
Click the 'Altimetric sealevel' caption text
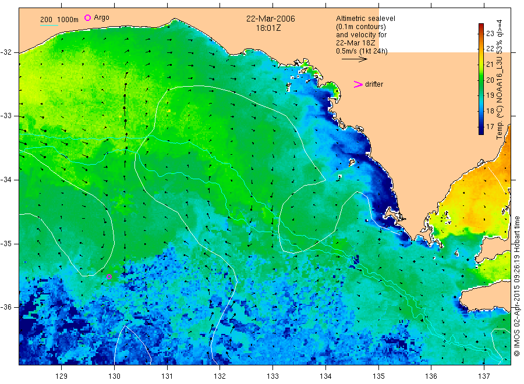tap(365, 19)
